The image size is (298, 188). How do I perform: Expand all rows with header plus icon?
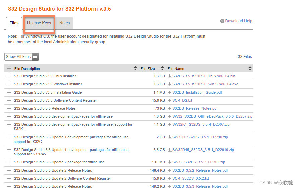point(9,68)
